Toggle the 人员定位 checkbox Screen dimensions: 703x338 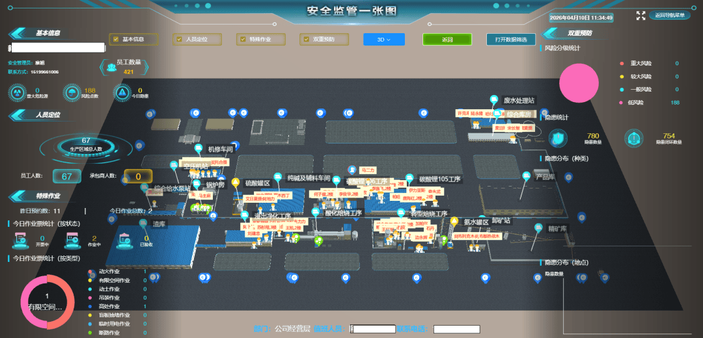[x=179, y=39]
